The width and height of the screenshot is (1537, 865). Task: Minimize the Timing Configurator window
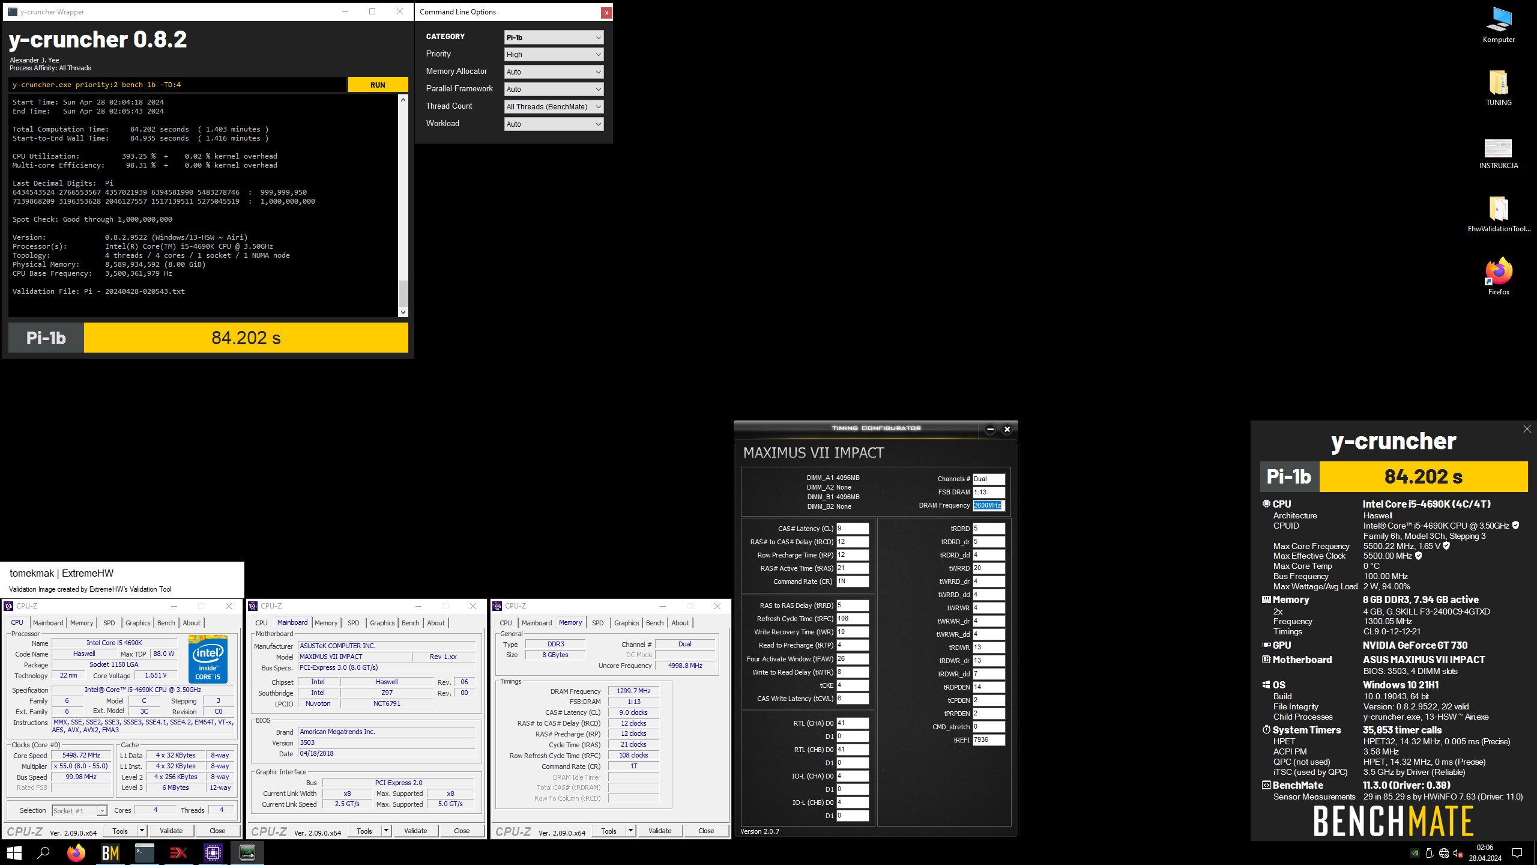click(991, 429)
